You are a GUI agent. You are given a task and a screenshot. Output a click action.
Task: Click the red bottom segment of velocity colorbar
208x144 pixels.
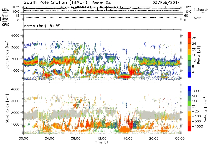[190, 129]
